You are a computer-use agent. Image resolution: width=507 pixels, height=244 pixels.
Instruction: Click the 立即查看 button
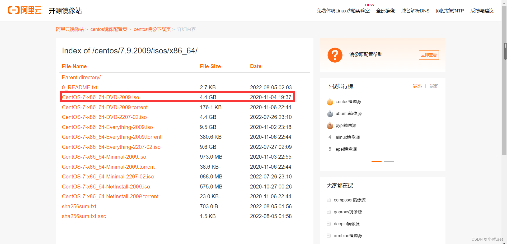coord(429,55)
